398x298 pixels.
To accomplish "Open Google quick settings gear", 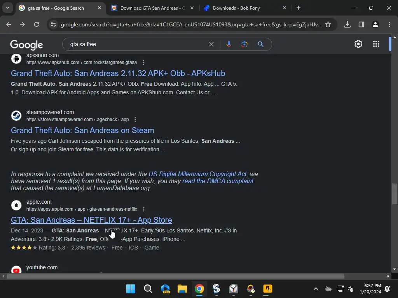I will [358, 44].
